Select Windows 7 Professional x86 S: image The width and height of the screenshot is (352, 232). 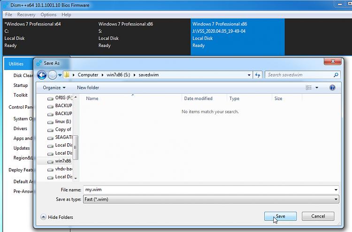[x=144, y=37]
